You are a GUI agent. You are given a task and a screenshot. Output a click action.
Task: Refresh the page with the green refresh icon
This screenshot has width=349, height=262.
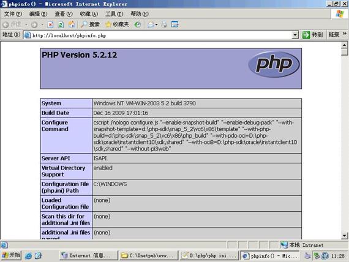[61, 24]
